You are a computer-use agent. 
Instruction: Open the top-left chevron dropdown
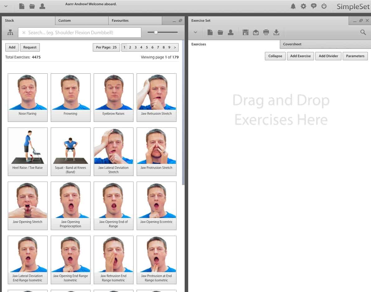(x=6, y=6)
